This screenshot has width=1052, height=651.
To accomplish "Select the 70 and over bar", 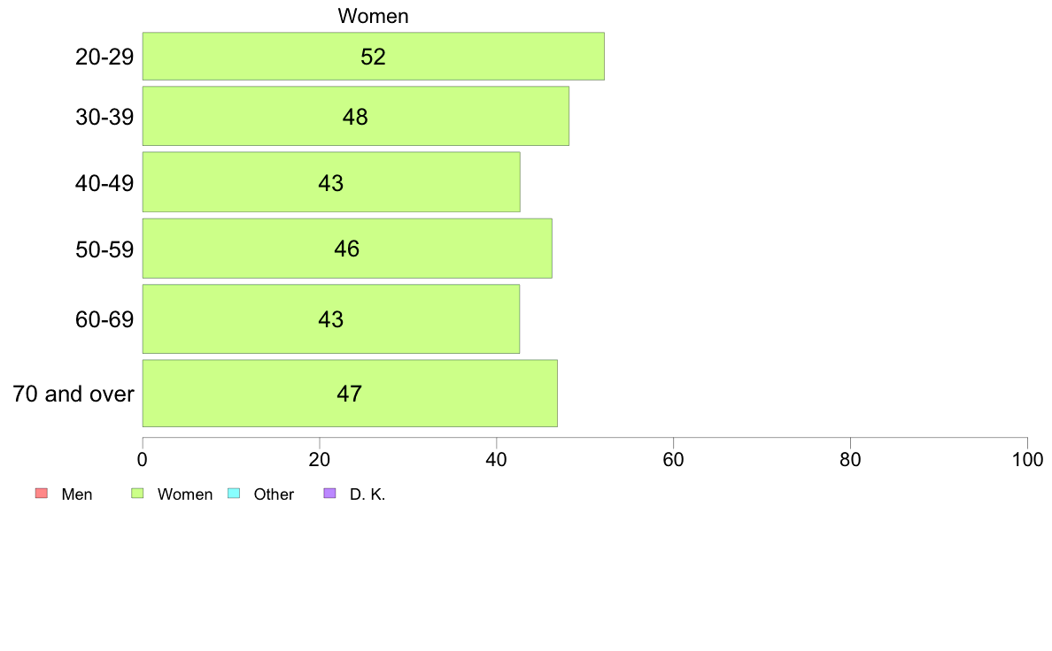I will 350,393.
